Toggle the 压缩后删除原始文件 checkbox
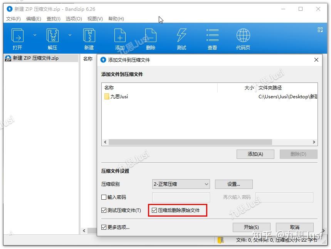Screen dimensions: 331x249 click(154, 210)
